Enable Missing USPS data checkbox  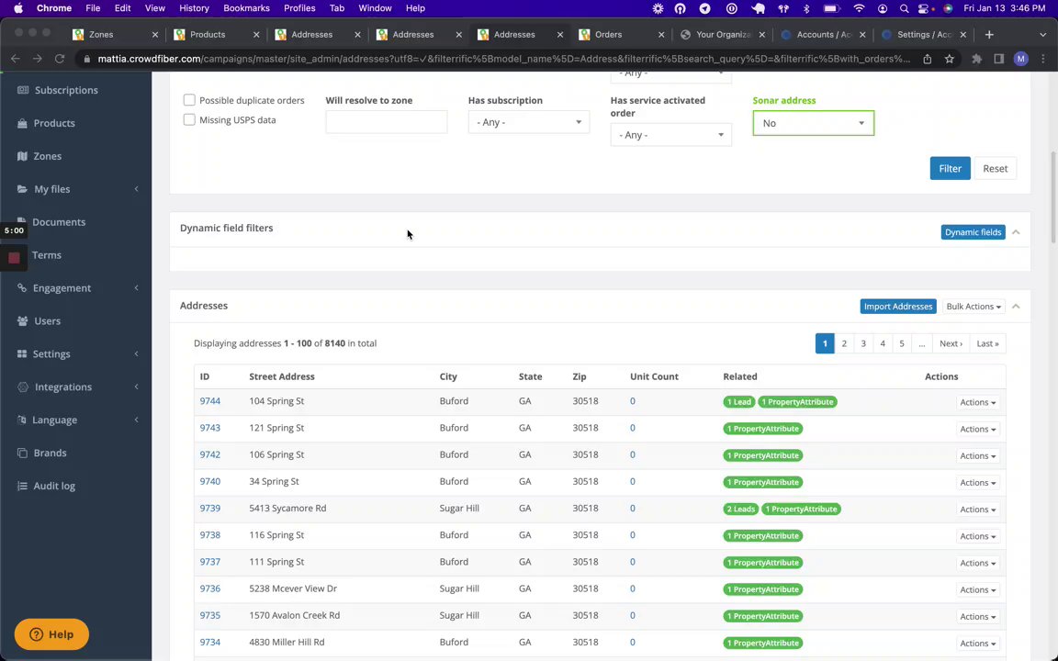tap(189, 119)
